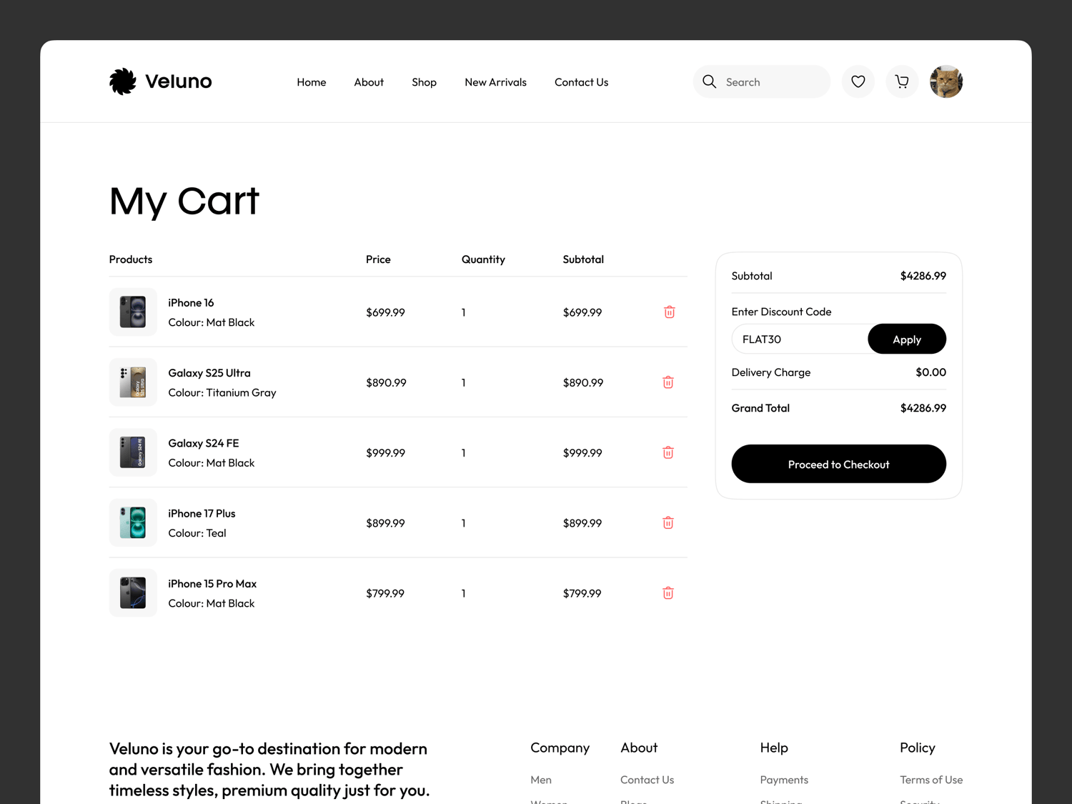
Task: Go to the Home menu item
Action: (312, 82)
